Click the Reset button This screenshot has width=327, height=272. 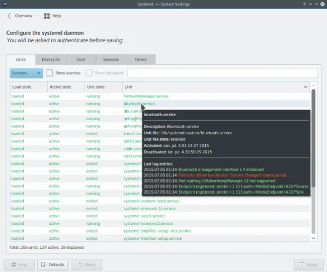(87, 264)
